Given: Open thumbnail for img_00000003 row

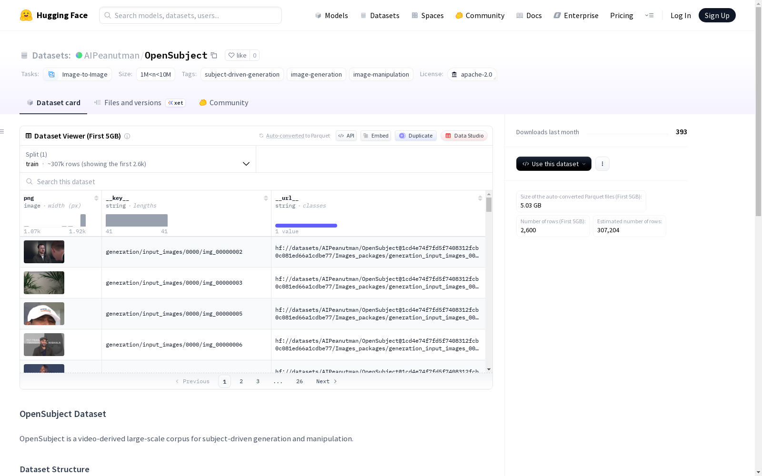Looking at the screenshot, I should pyautogui.click(x=44, y=283).
